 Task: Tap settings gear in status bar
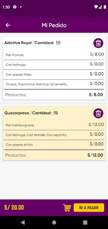coord(15,7)
